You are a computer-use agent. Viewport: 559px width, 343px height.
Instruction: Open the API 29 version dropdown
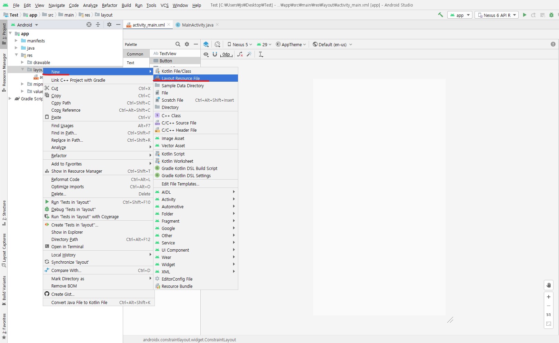264,44
